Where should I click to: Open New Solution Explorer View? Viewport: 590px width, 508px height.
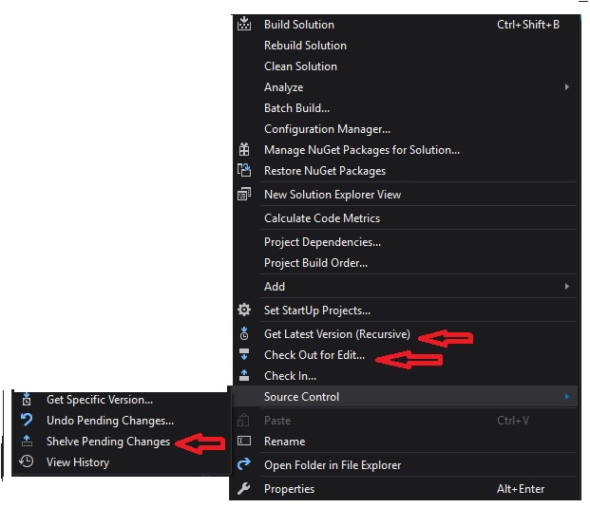pyautogui.click(x=406, y=194)
